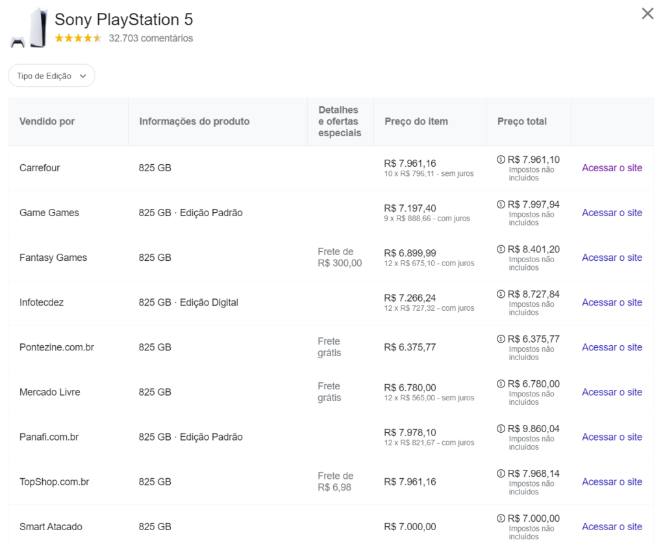Click the Preço total column header
Viewport: 665px width, 547px height.
tap(522, 121)
